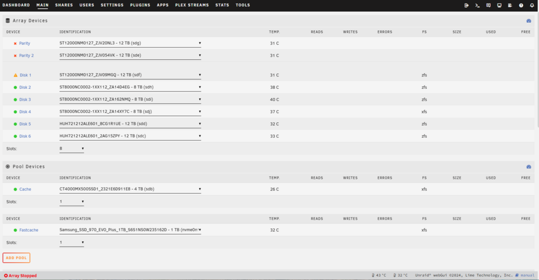The width and height of the screenshot is (539, 280).
Task: Go to the Dashboard tab
Action: tap(16, 5)
